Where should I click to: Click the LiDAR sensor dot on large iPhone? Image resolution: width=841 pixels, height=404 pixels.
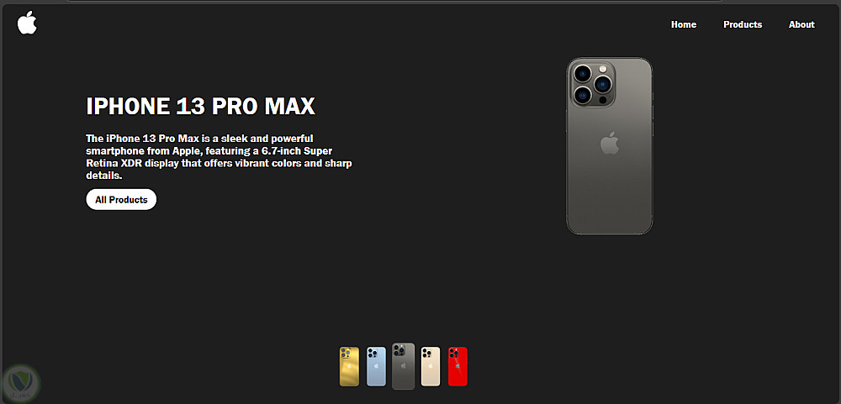(x=603, y=100)
